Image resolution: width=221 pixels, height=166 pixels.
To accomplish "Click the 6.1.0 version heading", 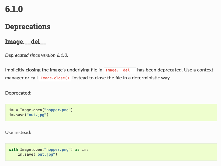I will click(x=14, y=9).
